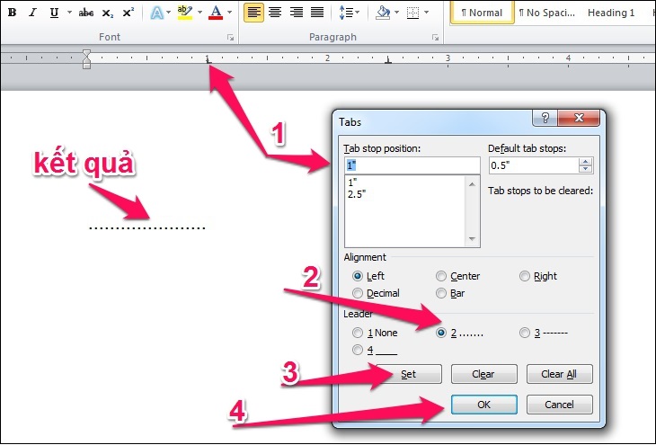Open Text Effects dropdown arrow
656x445 pixels.
[168, 13]
